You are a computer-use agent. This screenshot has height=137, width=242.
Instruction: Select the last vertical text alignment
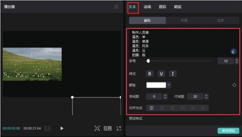(x=203, y=108)
